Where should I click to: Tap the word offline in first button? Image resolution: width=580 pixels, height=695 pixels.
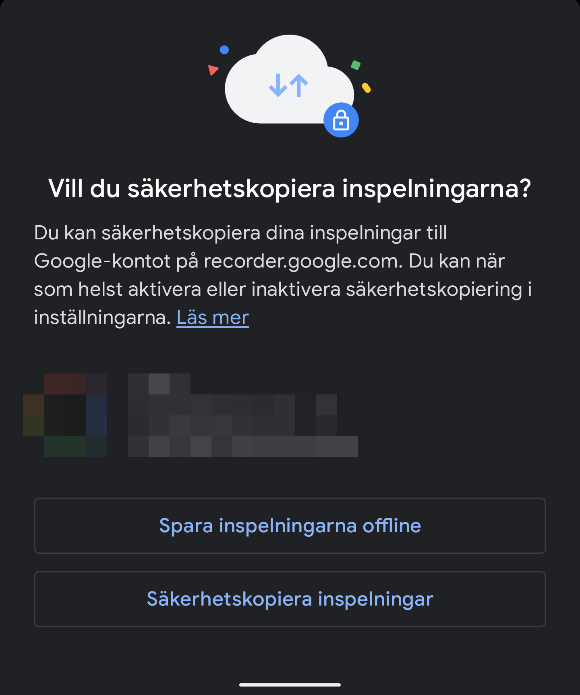392,525
